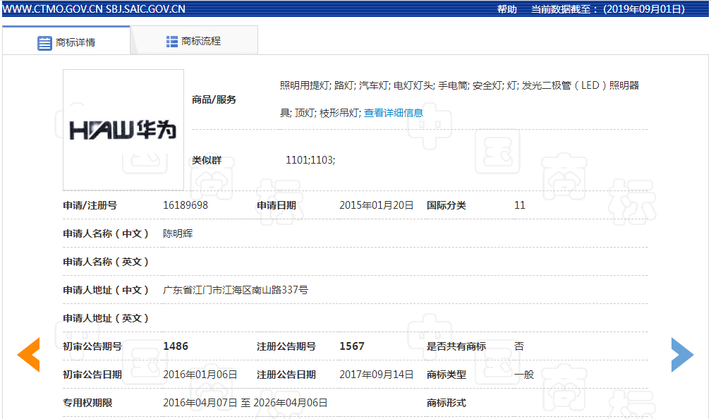Select the preliminary announcement number 1486
The height and width of the screenshot is (419, 711).
tap(176, 346)
